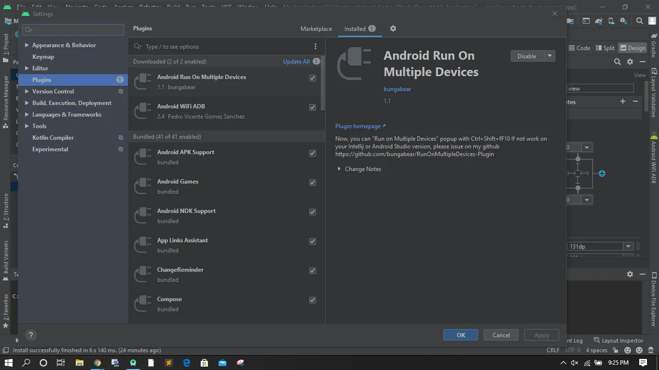Expand Appearance & Behavior settings section
Viewport: 659px width, 370px height.
click(x=27, y=45)
